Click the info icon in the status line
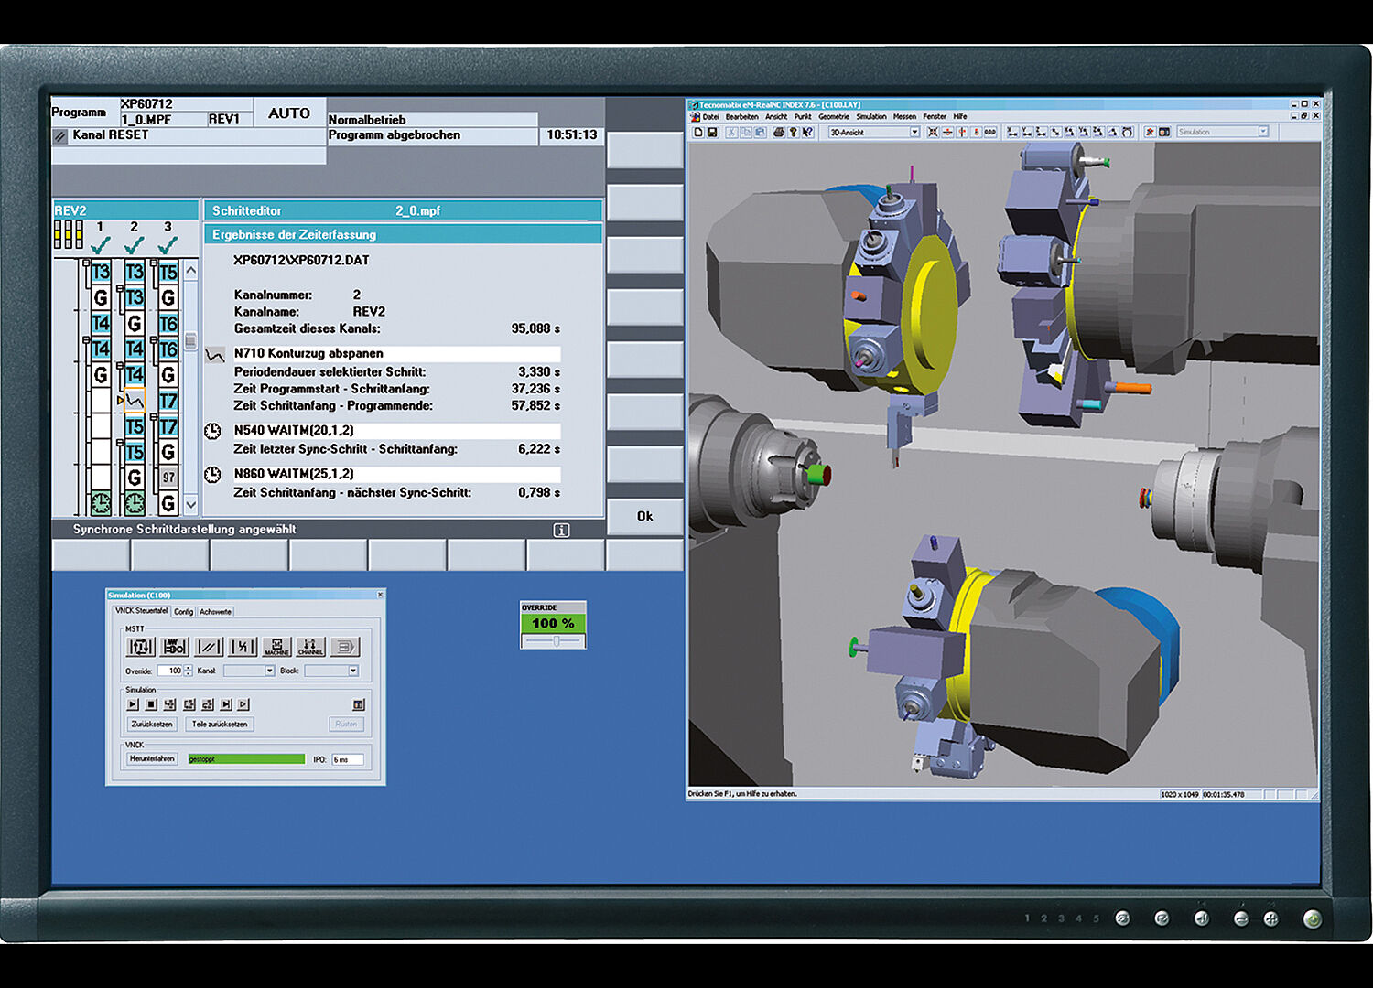This screenshot has height=988, width=1373. click(x=561, y=531)
